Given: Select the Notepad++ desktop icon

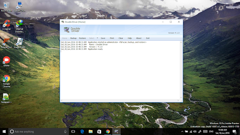Looking at the screenshot, I should 6,98.
